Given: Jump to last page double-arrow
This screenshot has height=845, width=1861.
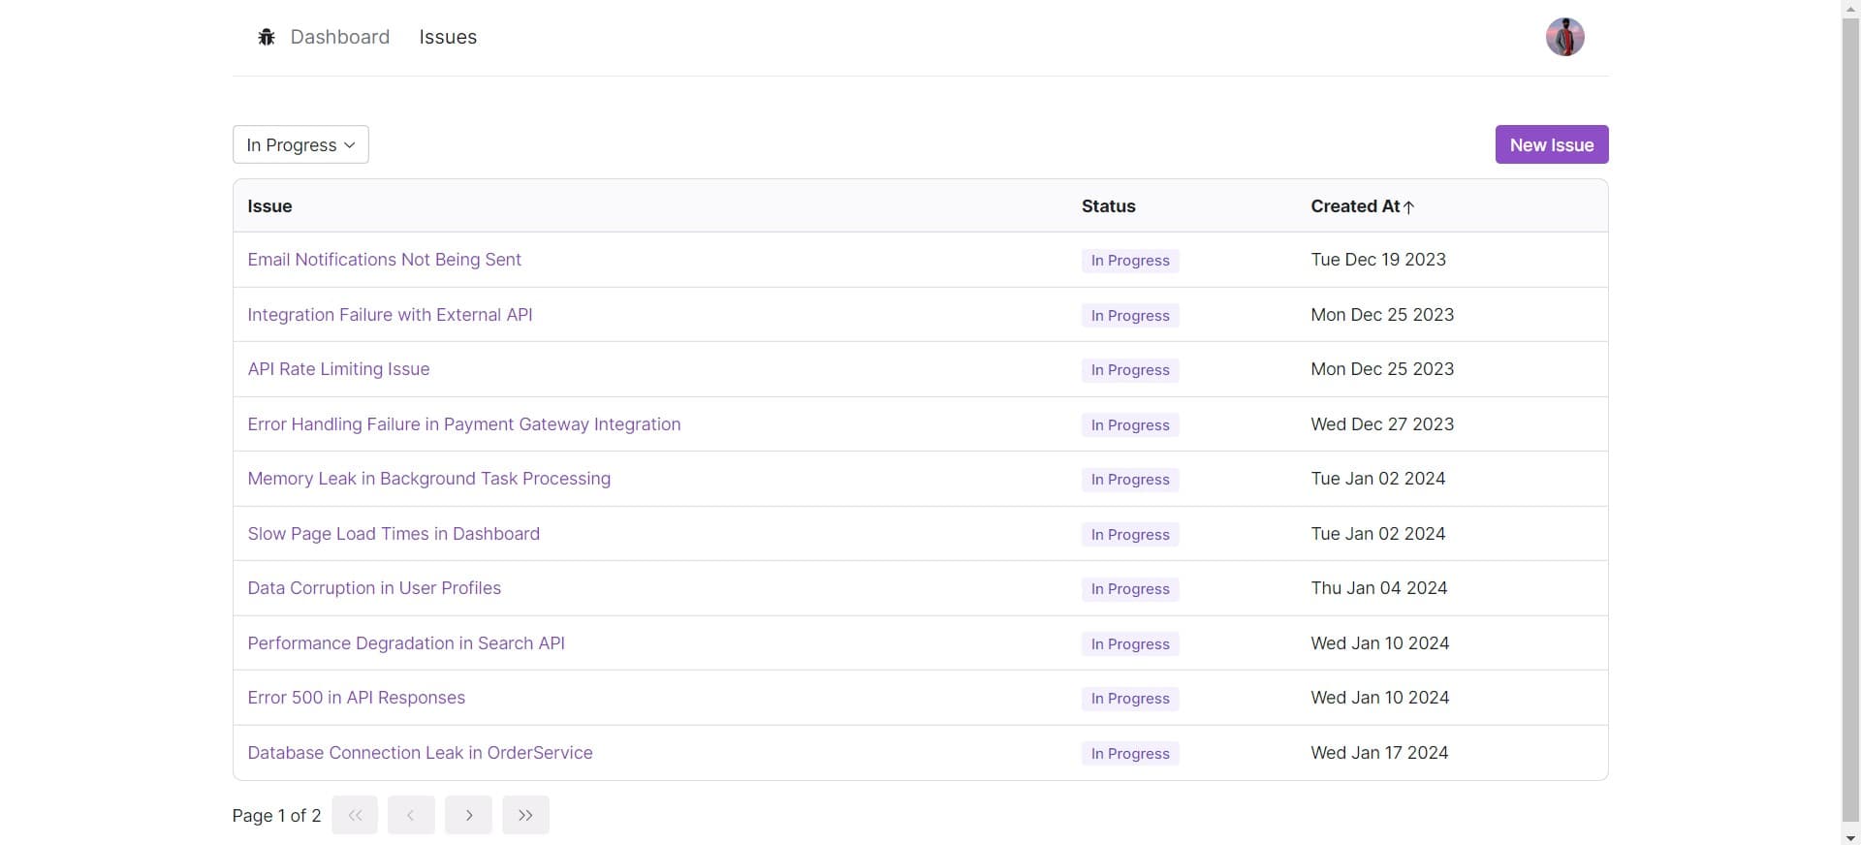Looking at the screenshot, I should coord(525,815).
